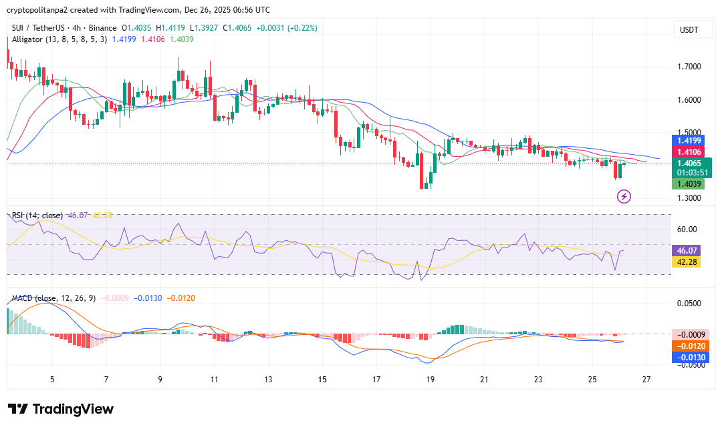
Task: Click the 1.7000 level on price axis
Action: click(x=688, y=67)
